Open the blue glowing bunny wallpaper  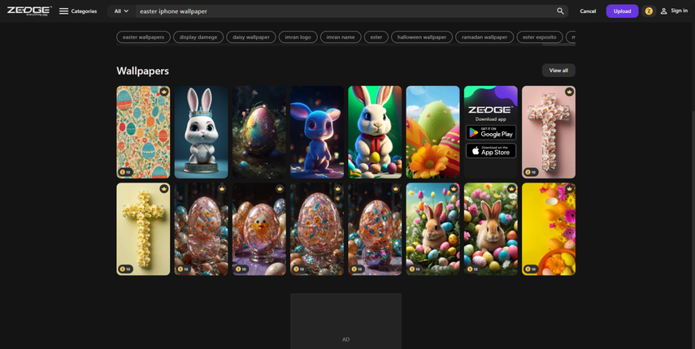tap(317, 131)
